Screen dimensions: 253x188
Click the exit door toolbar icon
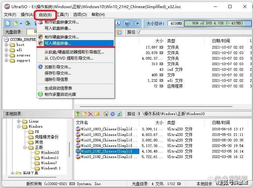(136, 23)
